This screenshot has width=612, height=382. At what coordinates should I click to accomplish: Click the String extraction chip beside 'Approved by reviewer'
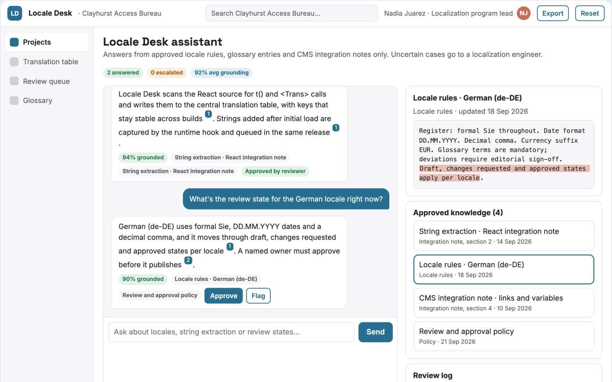pos(178,171)
